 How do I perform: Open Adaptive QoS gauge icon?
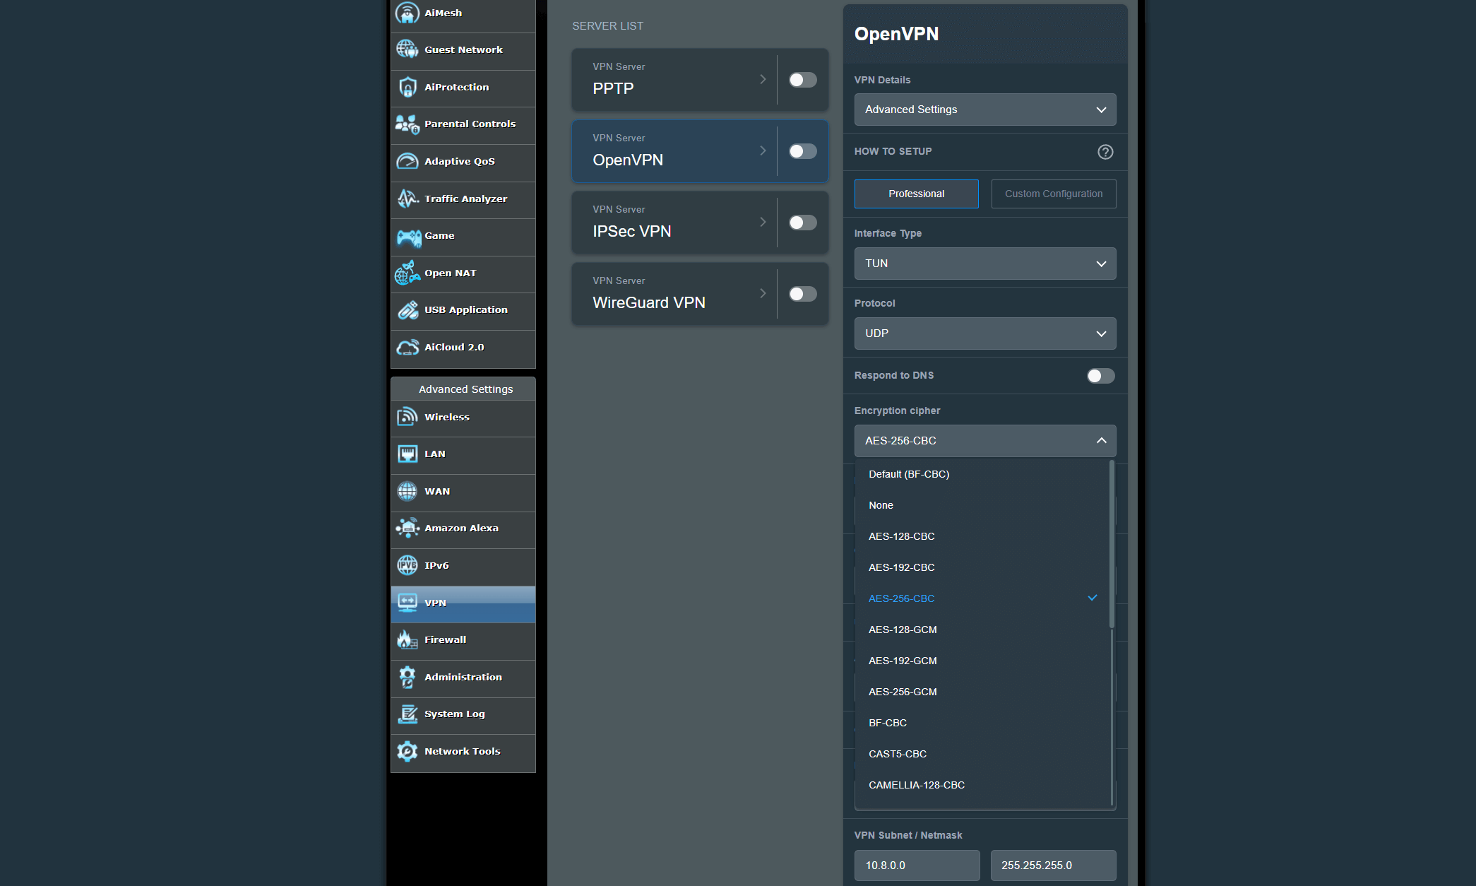pos(407,161)
